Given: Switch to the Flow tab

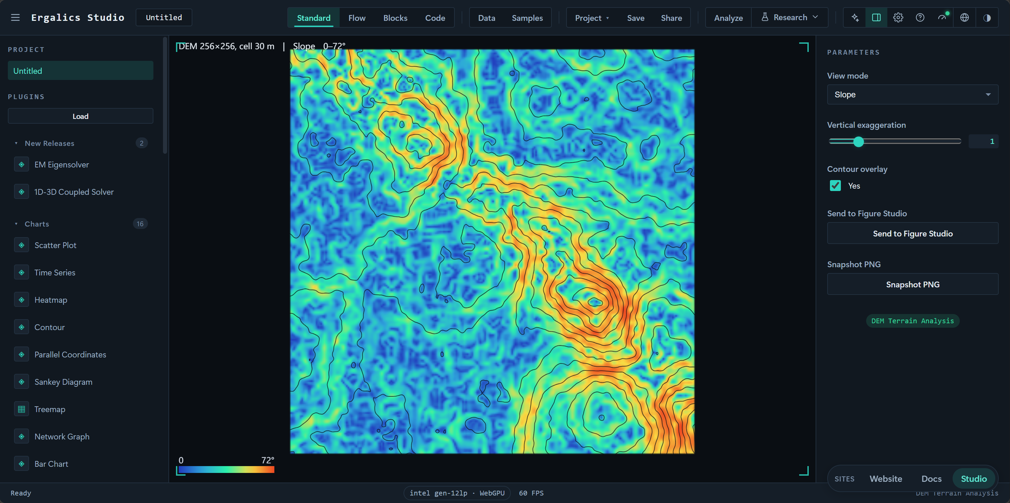Looking at the screenshot, I should tap(357, 18).
